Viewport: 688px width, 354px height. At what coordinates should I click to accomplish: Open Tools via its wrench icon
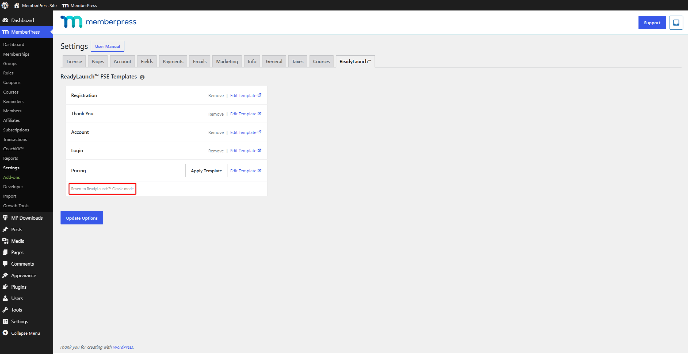[5, 310]
